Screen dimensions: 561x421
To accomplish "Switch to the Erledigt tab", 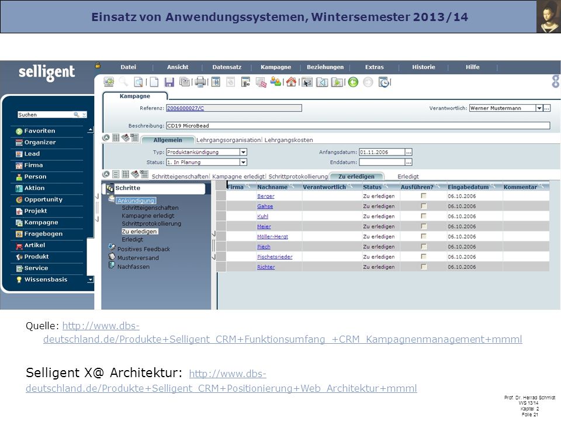I will point(408,177).
